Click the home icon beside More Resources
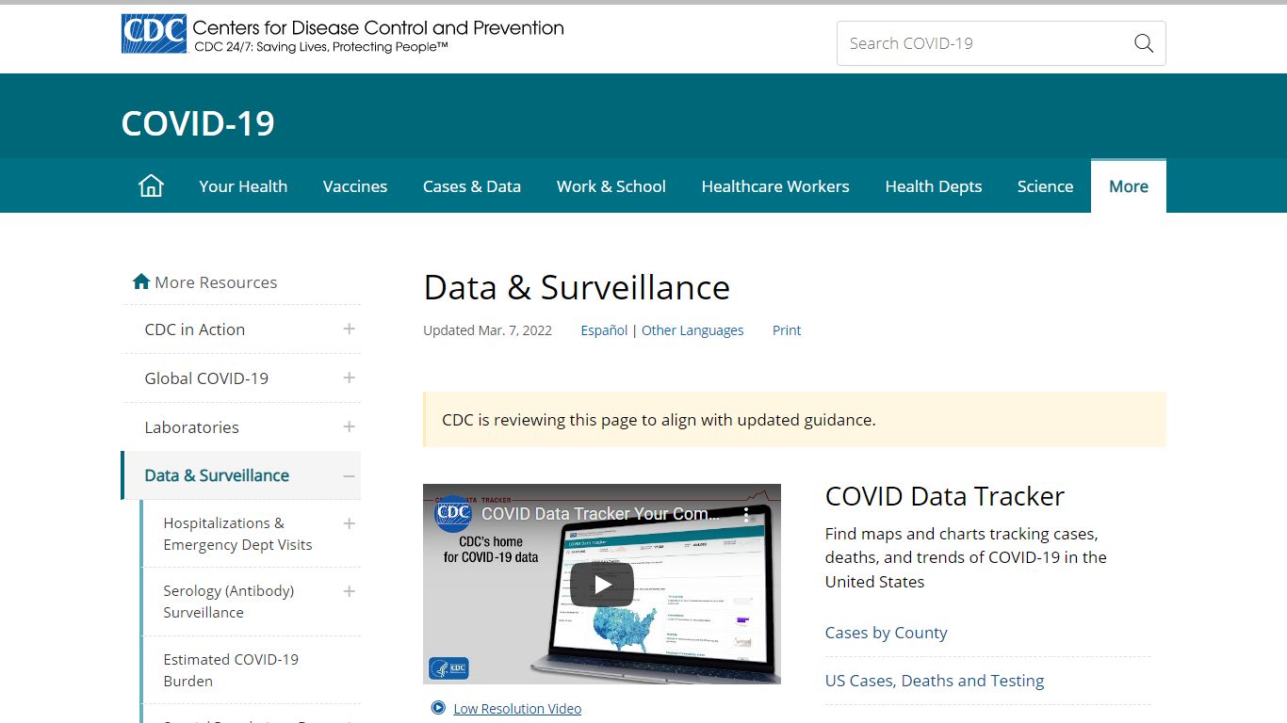 point(141,281)
